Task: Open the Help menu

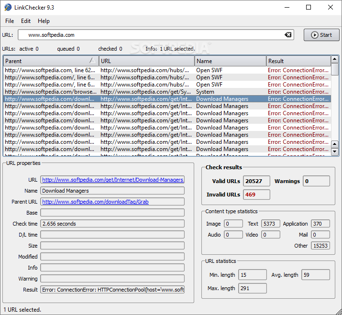Action: (44, 21)
